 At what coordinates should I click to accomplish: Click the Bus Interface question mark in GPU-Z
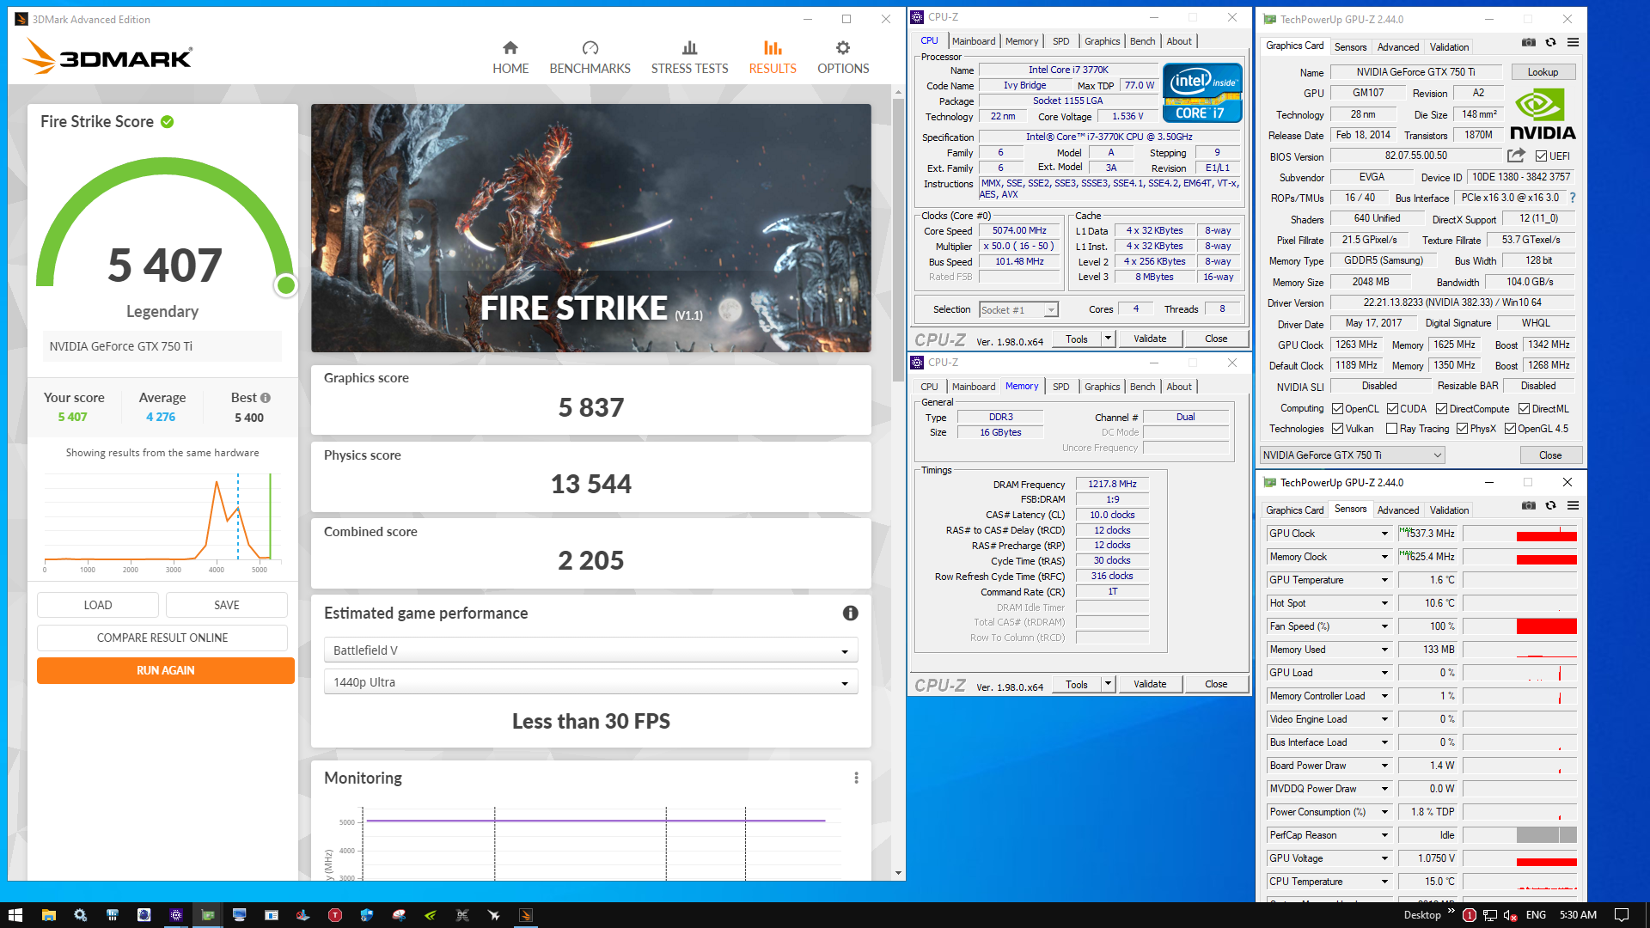tap(1573, 198)
